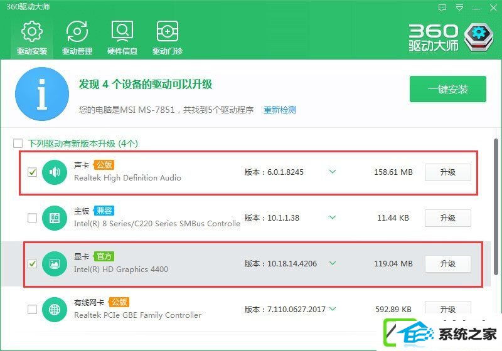The width and height of the screenshot is (502, 351).
Task: Click the 119.04 MB size value
Action: (393, 264)
